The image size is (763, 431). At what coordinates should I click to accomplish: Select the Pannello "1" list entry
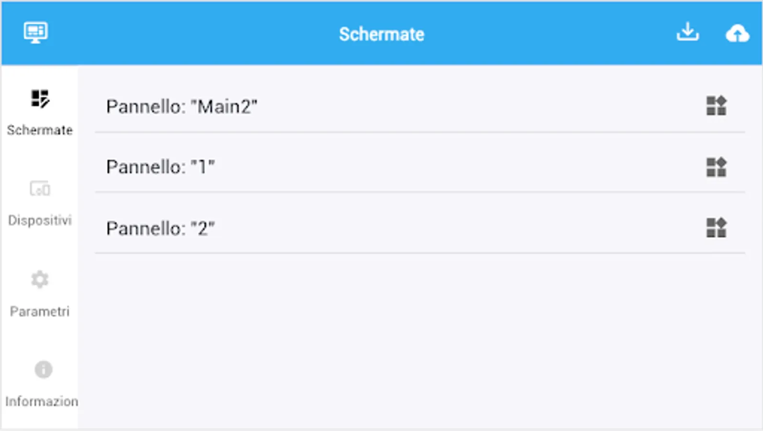[x=160, y=167]
